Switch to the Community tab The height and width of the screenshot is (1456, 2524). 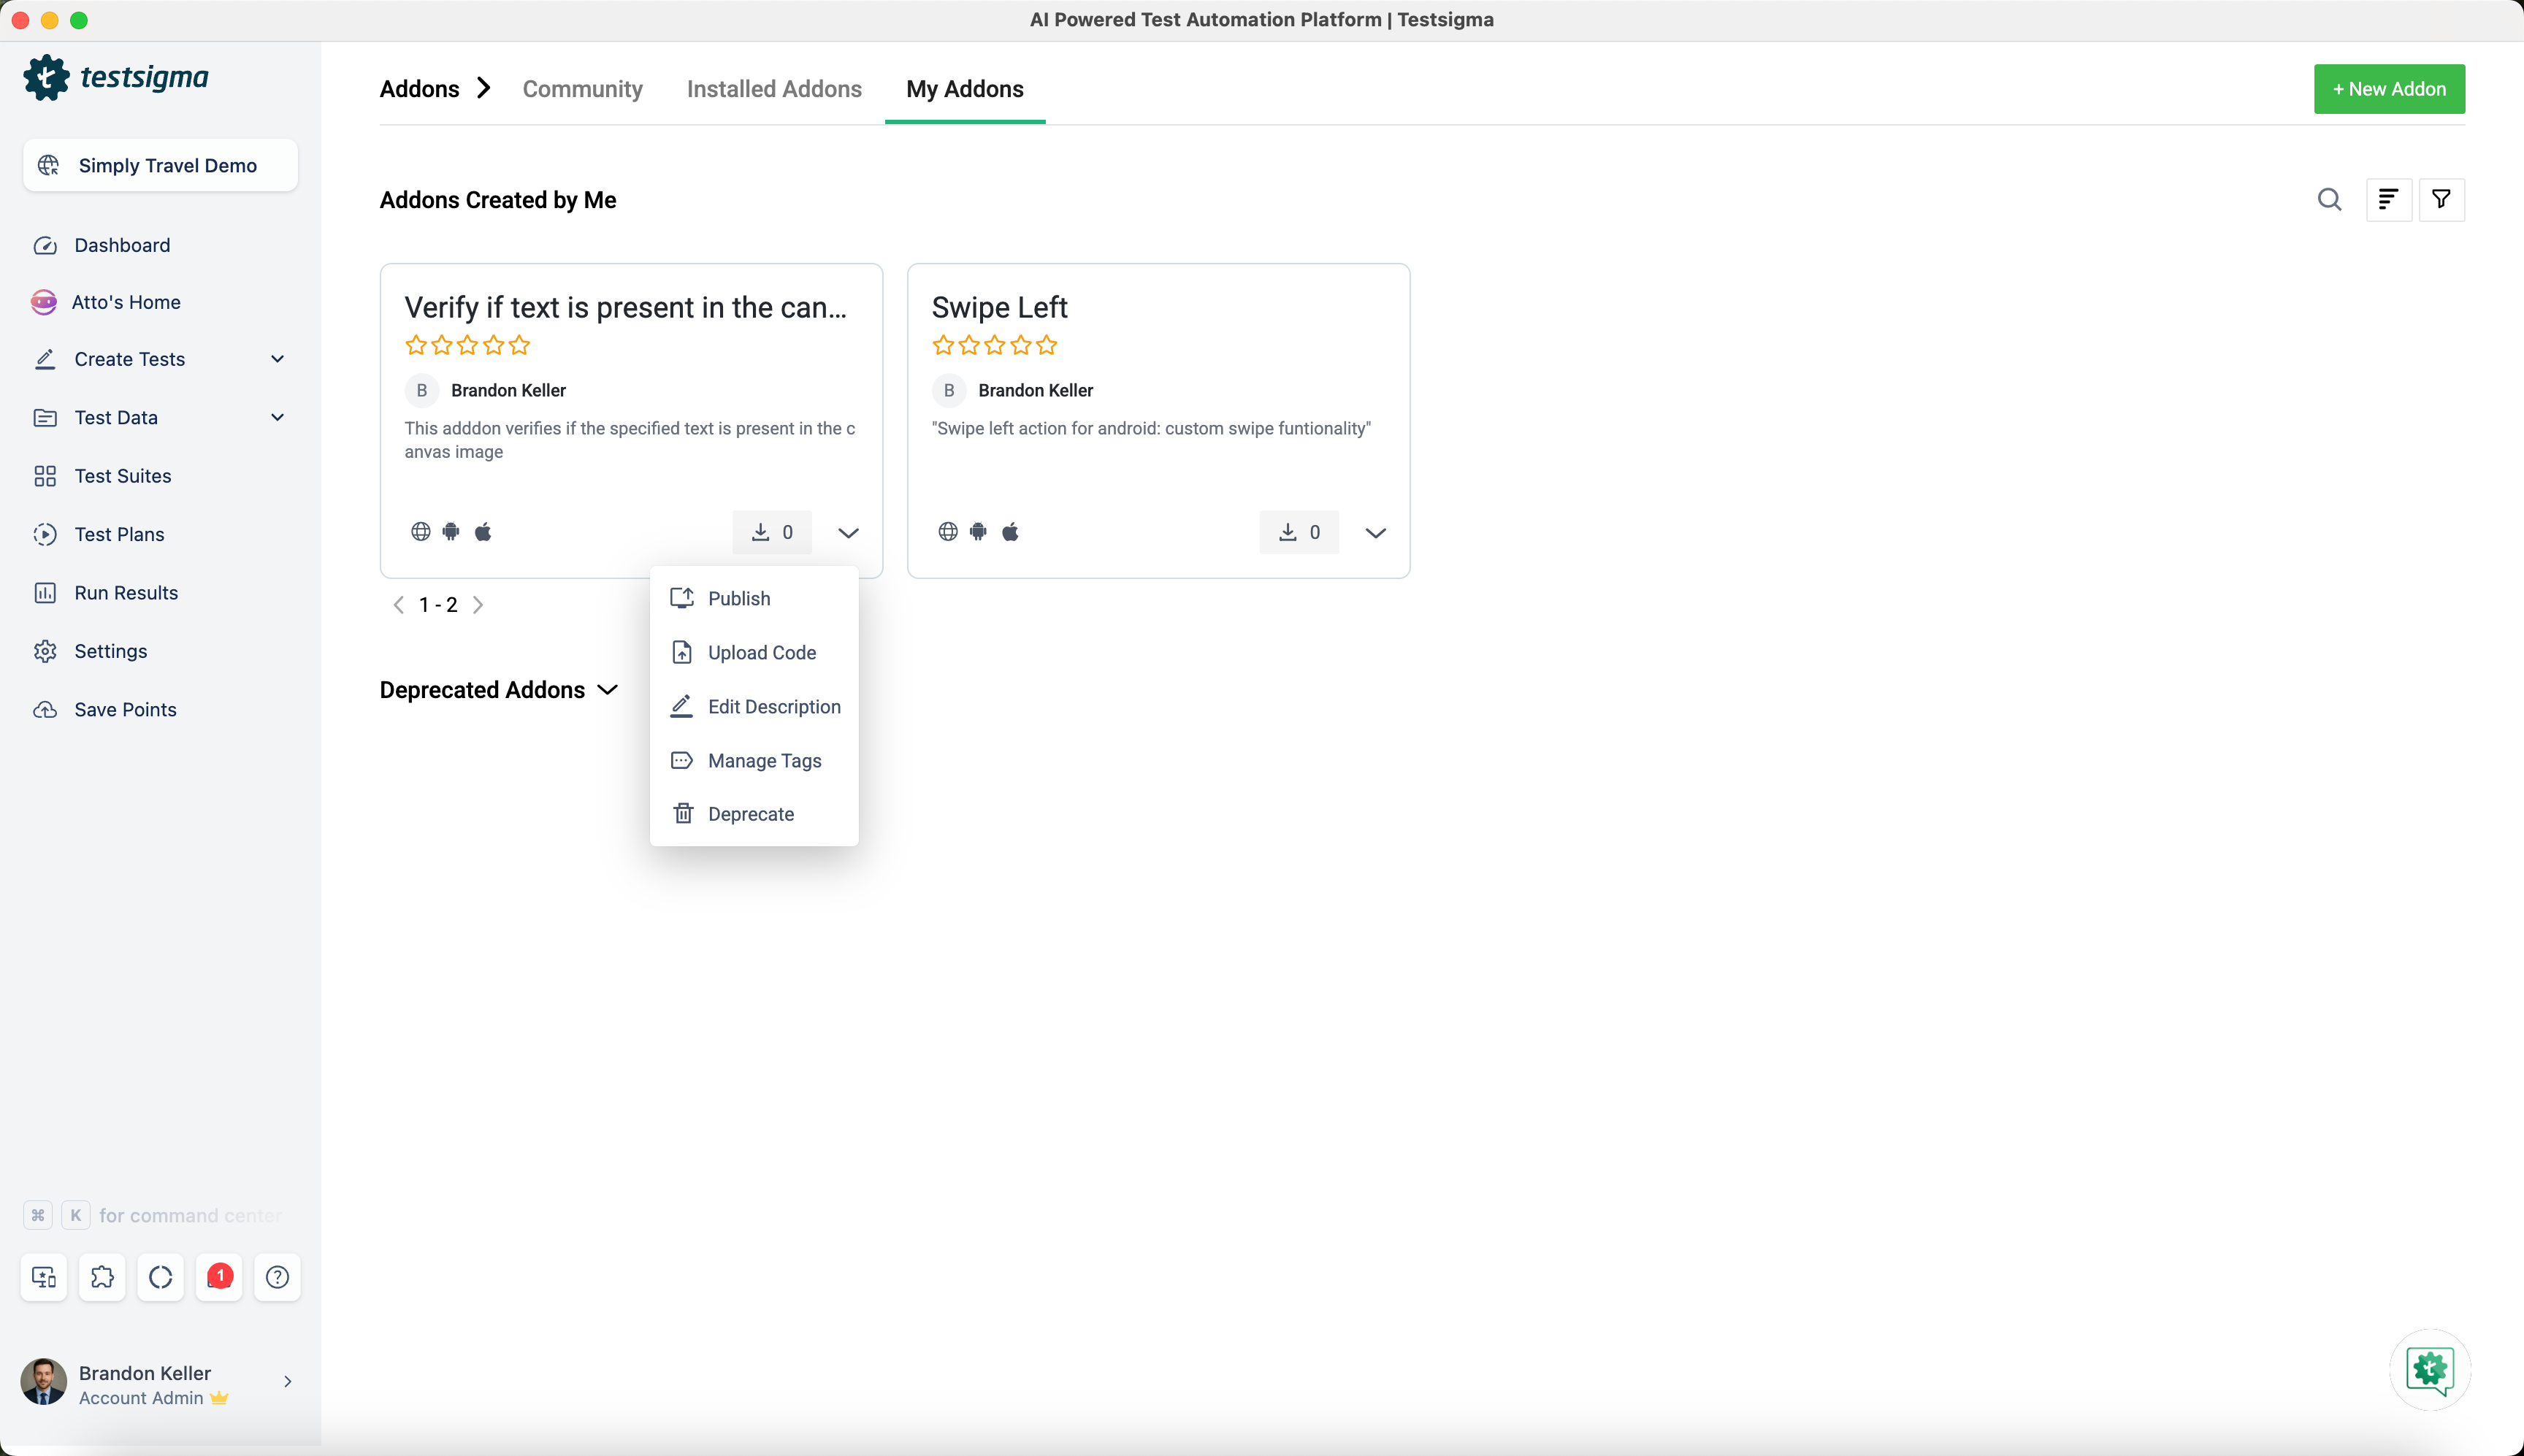tap(582, 89)
